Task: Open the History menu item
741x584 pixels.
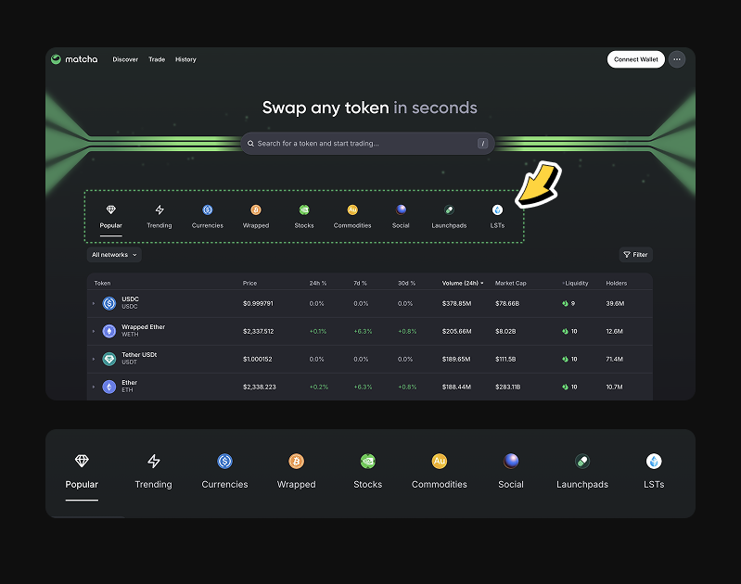Action: [x=185, y=59]
